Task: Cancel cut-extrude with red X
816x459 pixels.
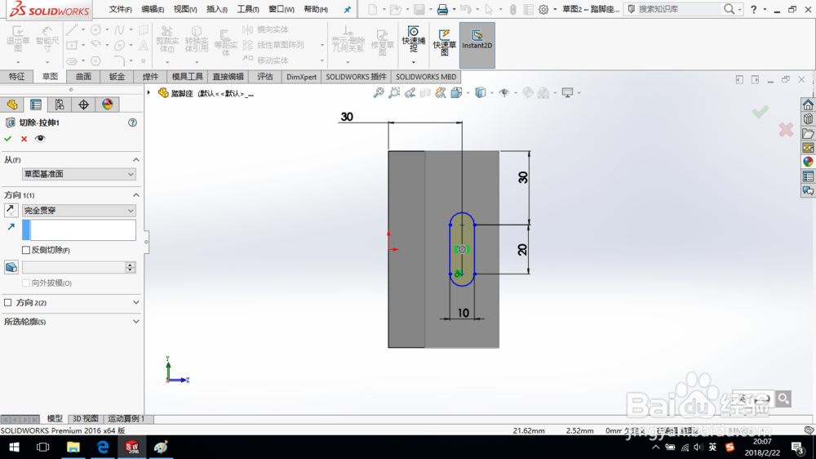Action: point(24,139)
